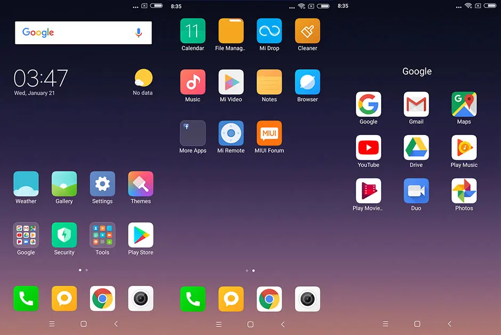Expand the Google apps folder

click(26, 234)
